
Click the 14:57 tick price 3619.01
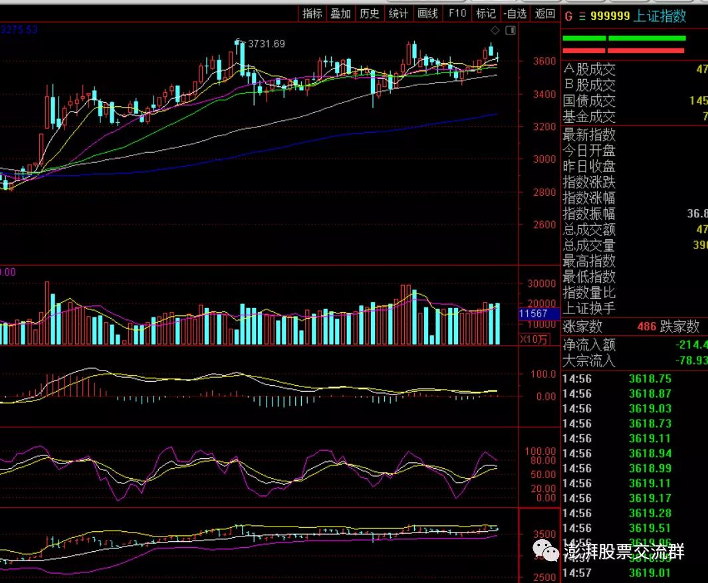pyautogui.click(x=650, y=573)
